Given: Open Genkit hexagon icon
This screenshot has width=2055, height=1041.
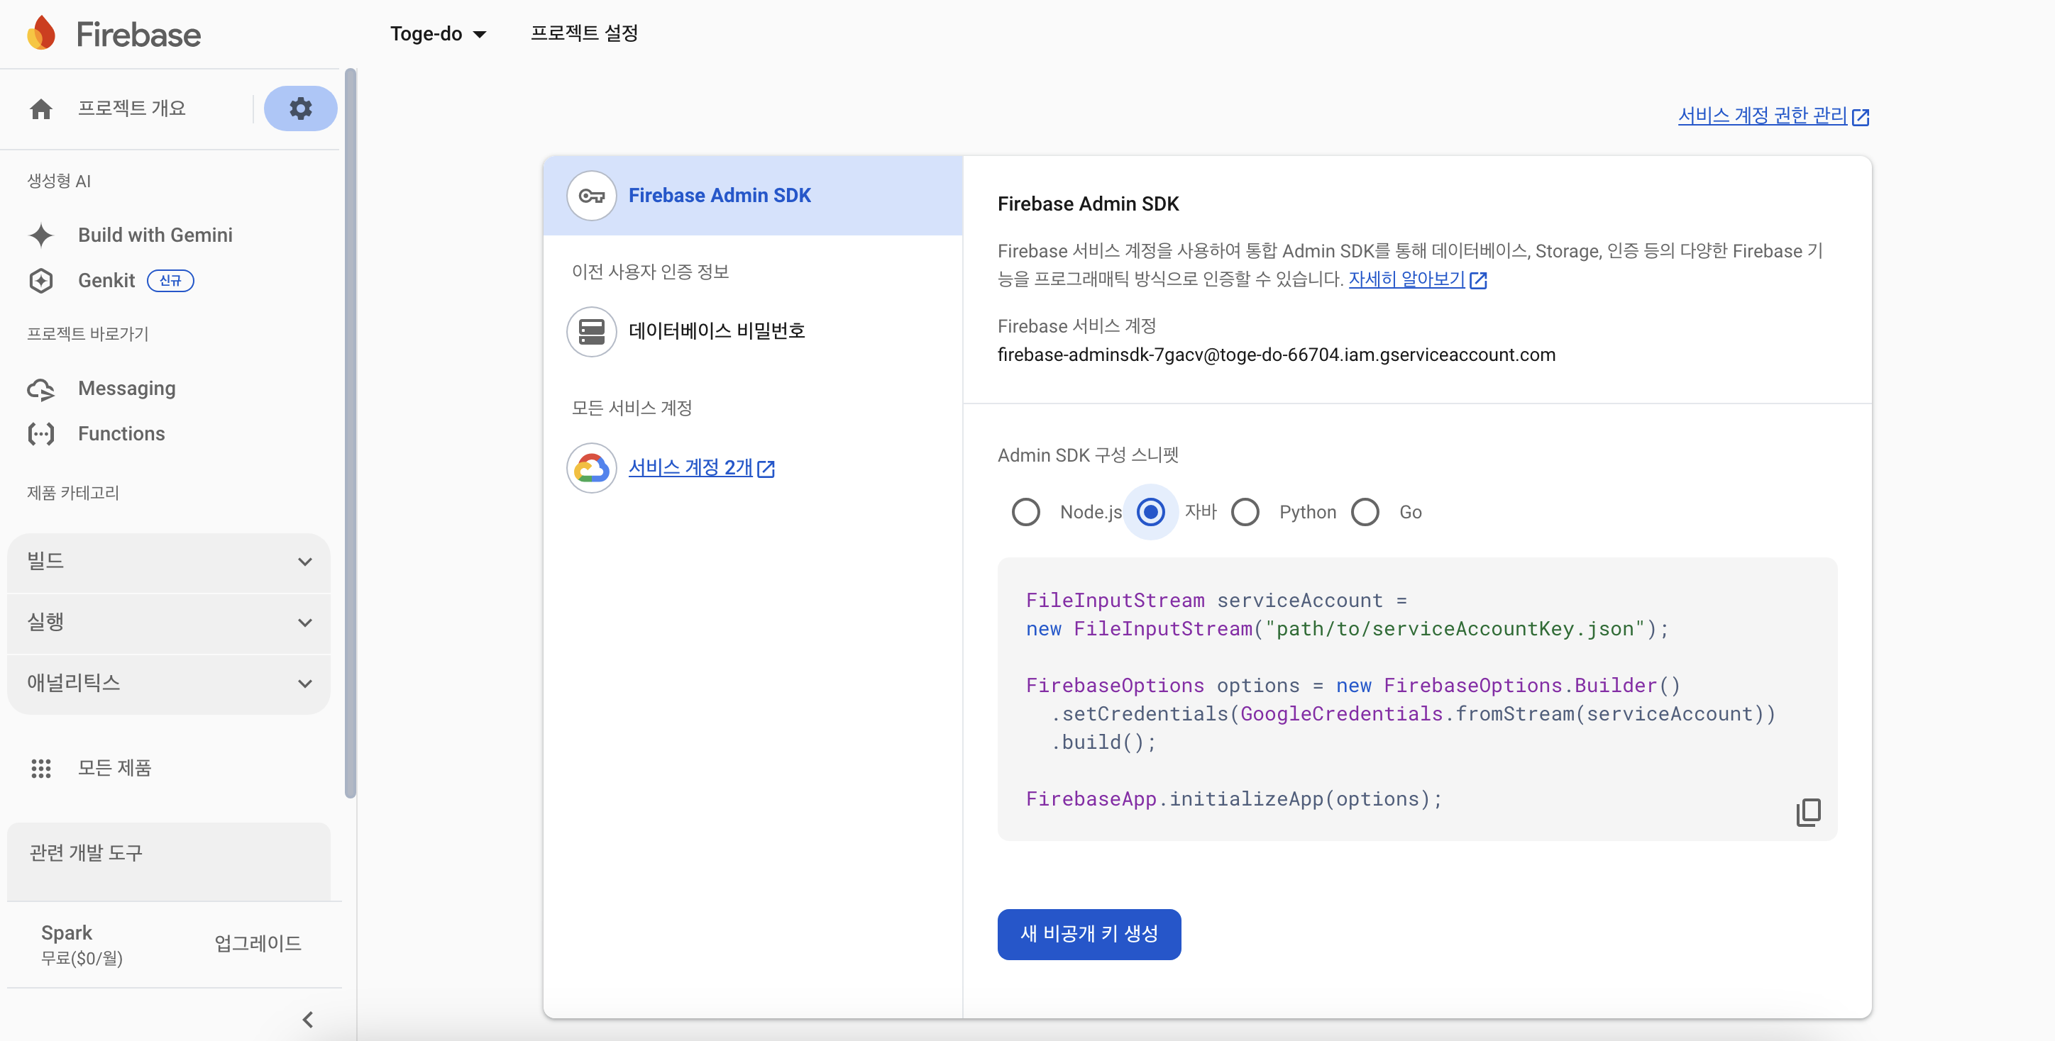Looking at the screenshot, I should [40, 281].
